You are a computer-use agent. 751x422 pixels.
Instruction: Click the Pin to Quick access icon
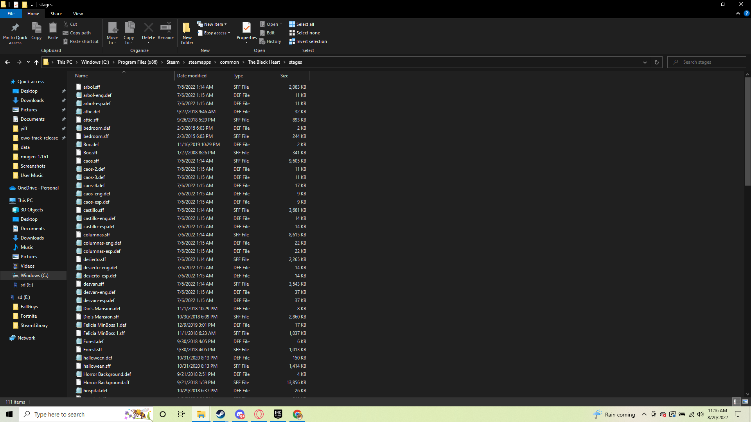[x=15, y=28]
